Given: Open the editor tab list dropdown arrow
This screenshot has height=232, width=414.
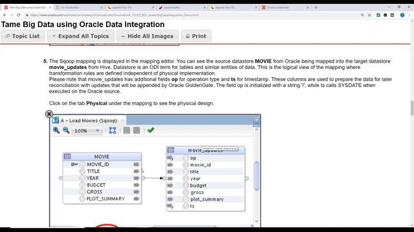Looking at the screenshot, I should (256, 121).
